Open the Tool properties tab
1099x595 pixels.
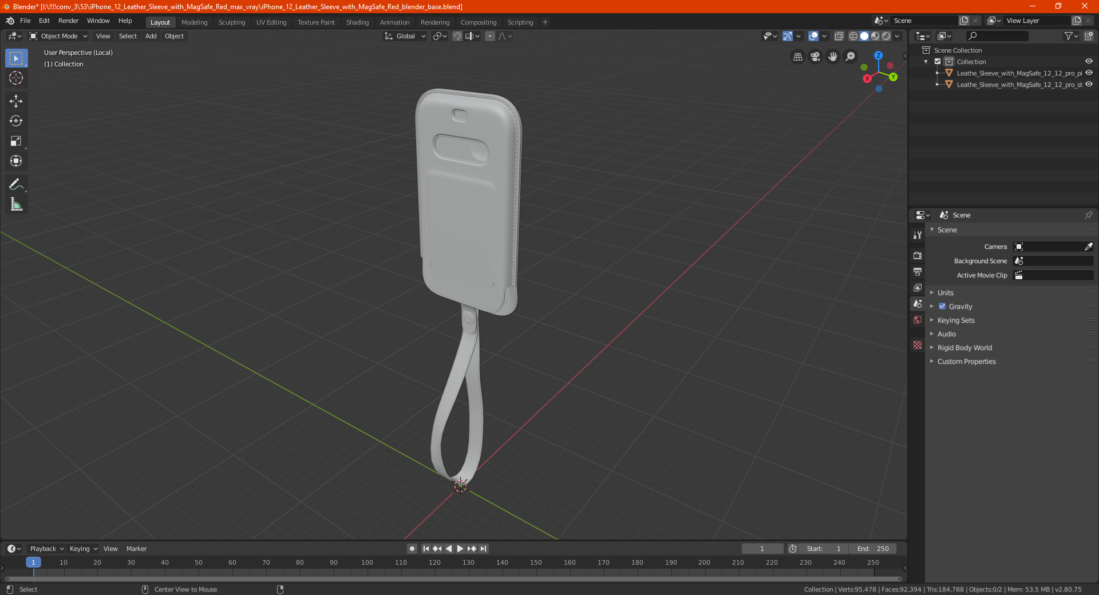pos(918,235)
